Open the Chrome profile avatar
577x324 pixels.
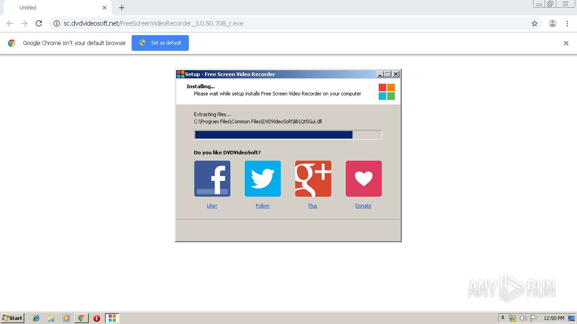tap(553, 23)
